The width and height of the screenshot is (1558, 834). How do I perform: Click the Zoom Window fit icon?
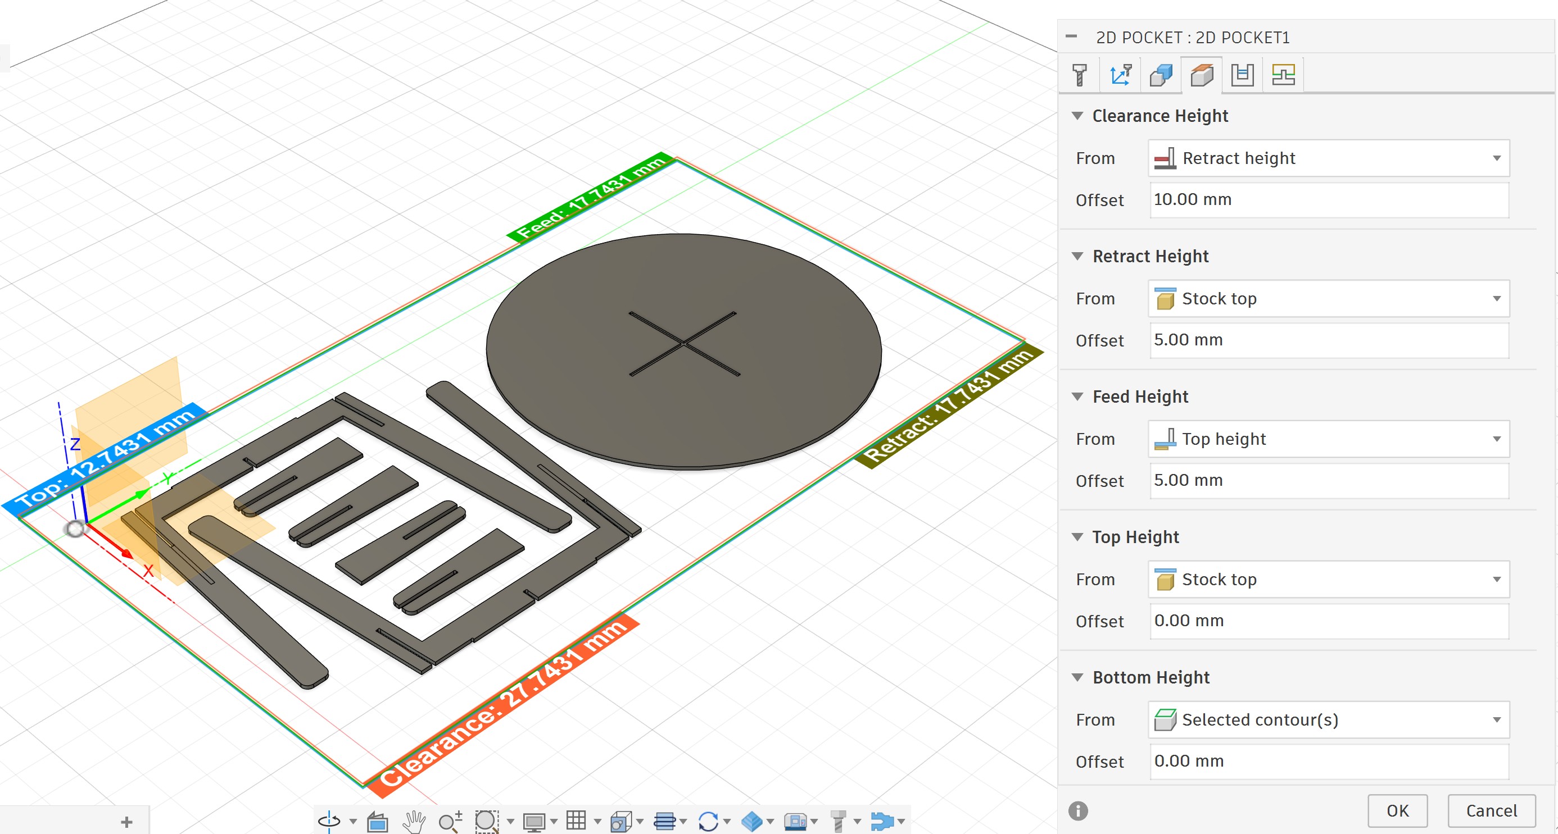[486, 821]
